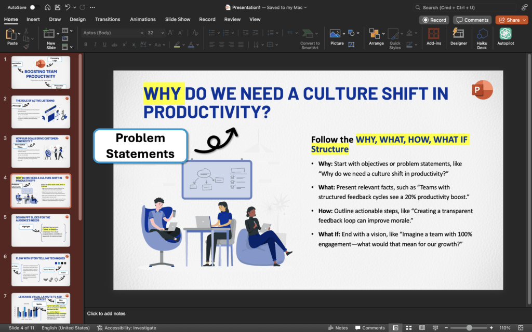
Task: Click the Save icon in title bar
Action: coord(58,7)
